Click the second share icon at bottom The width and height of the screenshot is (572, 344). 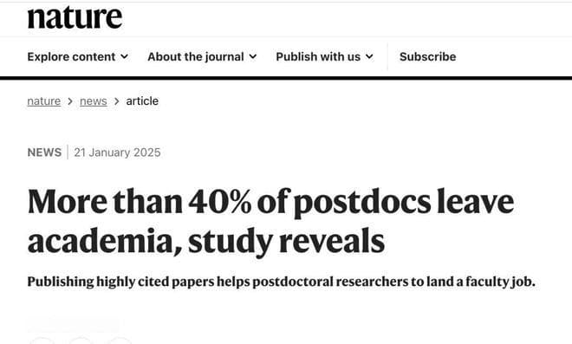(x=81, y=341)
